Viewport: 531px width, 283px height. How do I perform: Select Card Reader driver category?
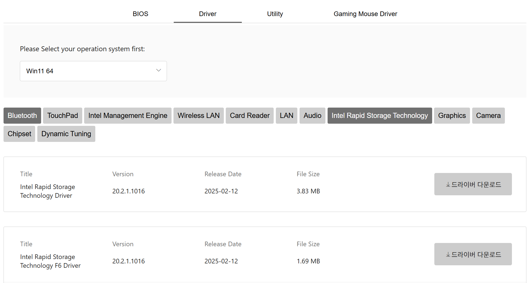[250, 115]
